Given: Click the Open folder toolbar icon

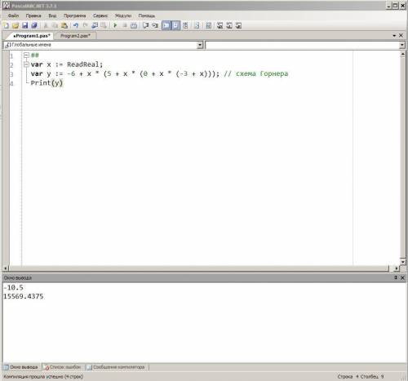Looking at the screenshot, I should coord(16,25).
